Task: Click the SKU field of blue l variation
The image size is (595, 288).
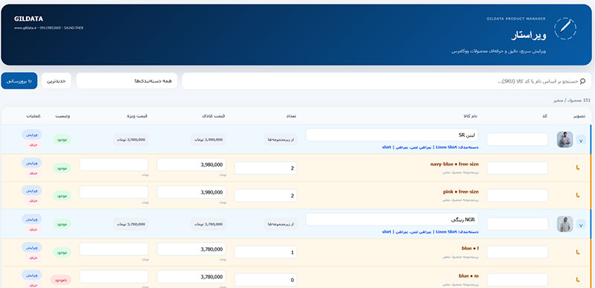Action: (517, 252)
